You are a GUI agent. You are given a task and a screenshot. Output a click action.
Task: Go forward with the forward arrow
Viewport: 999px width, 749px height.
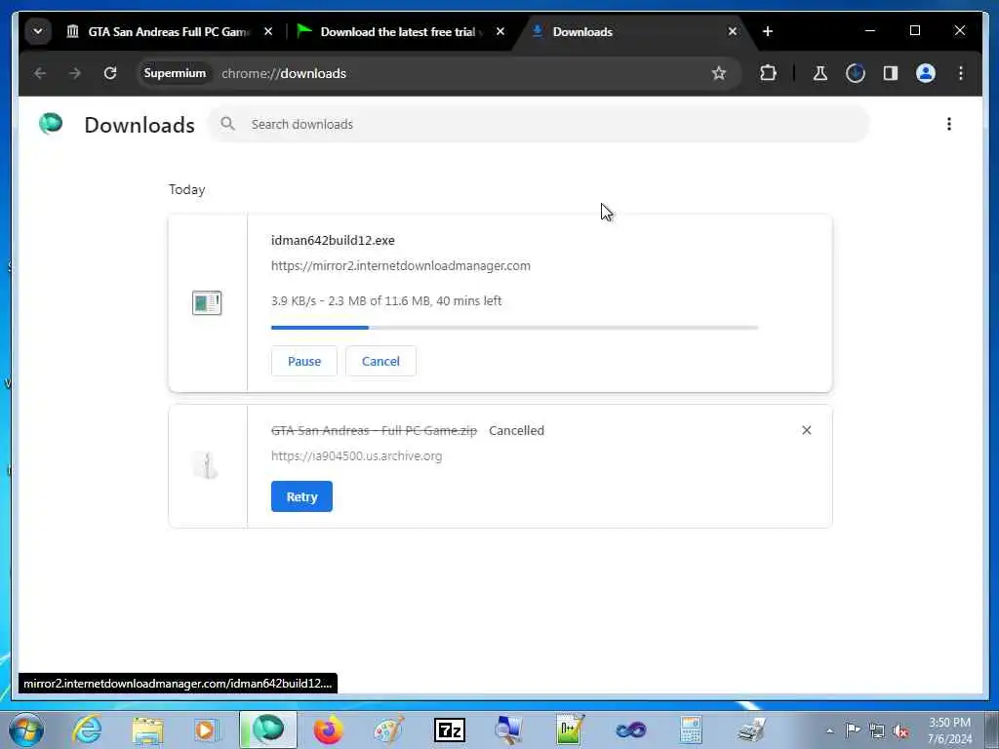point(75,73)
